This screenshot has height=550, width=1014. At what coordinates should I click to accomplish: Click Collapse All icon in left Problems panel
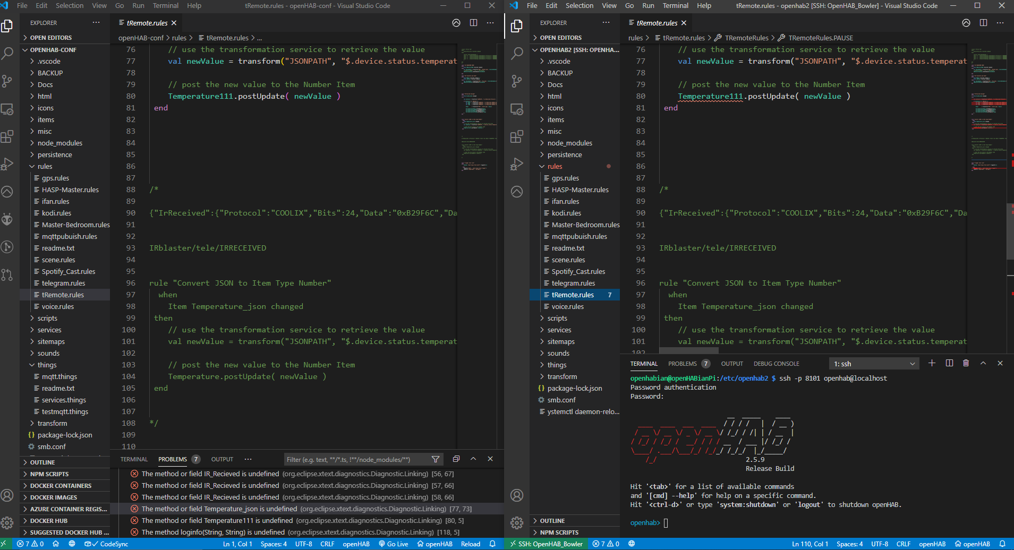click(456, 459)
